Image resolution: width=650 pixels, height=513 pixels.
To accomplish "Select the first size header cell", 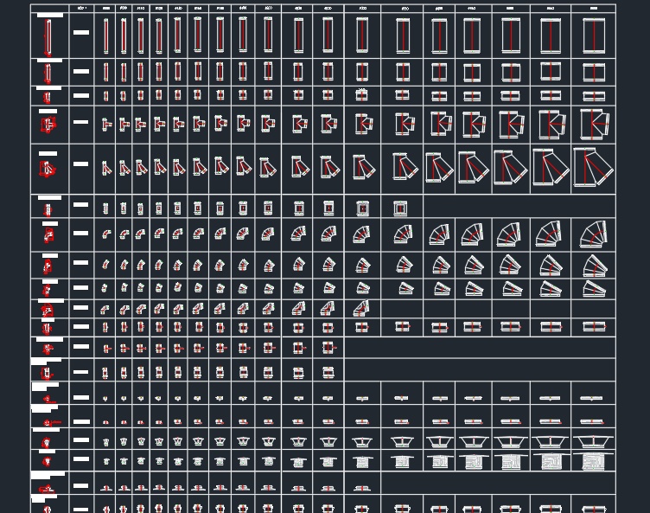I will pyautogui.click(x=106, y=9).
